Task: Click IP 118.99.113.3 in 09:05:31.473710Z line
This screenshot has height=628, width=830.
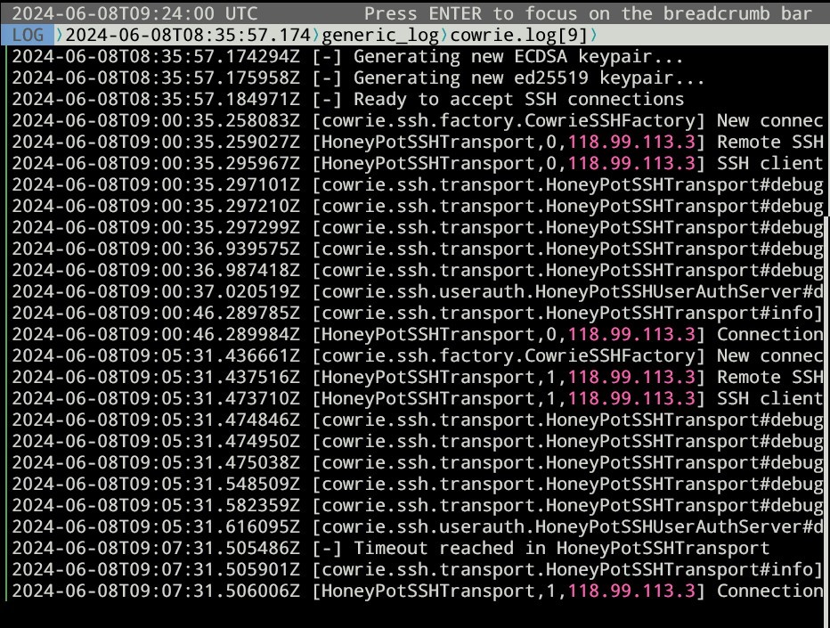Action: coord(631,398)
